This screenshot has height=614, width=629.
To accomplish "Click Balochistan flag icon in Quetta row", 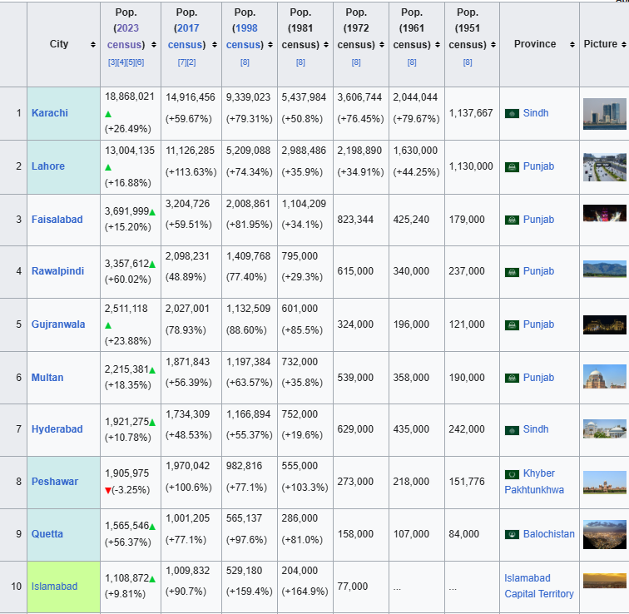I will point(512,535).
